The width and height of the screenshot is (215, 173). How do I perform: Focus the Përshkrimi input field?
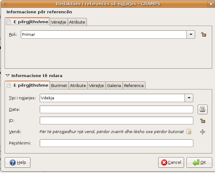point(116,143)
